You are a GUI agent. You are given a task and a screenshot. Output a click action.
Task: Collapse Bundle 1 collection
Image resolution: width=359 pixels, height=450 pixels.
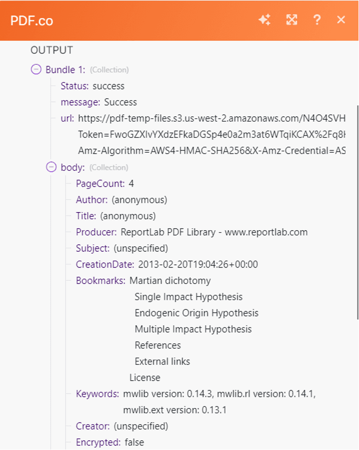36,69
